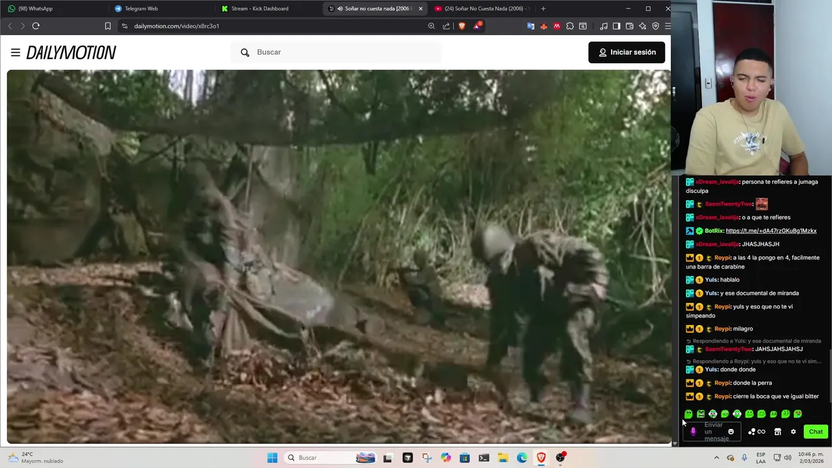The height and width of the screenshot is (468, 832).
Task: Toggle the browser sidebar panel
Action: [x=616, y=26]
